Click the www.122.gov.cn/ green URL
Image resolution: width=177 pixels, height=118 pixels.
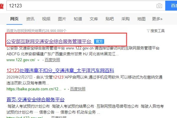(x=21, y=60)
